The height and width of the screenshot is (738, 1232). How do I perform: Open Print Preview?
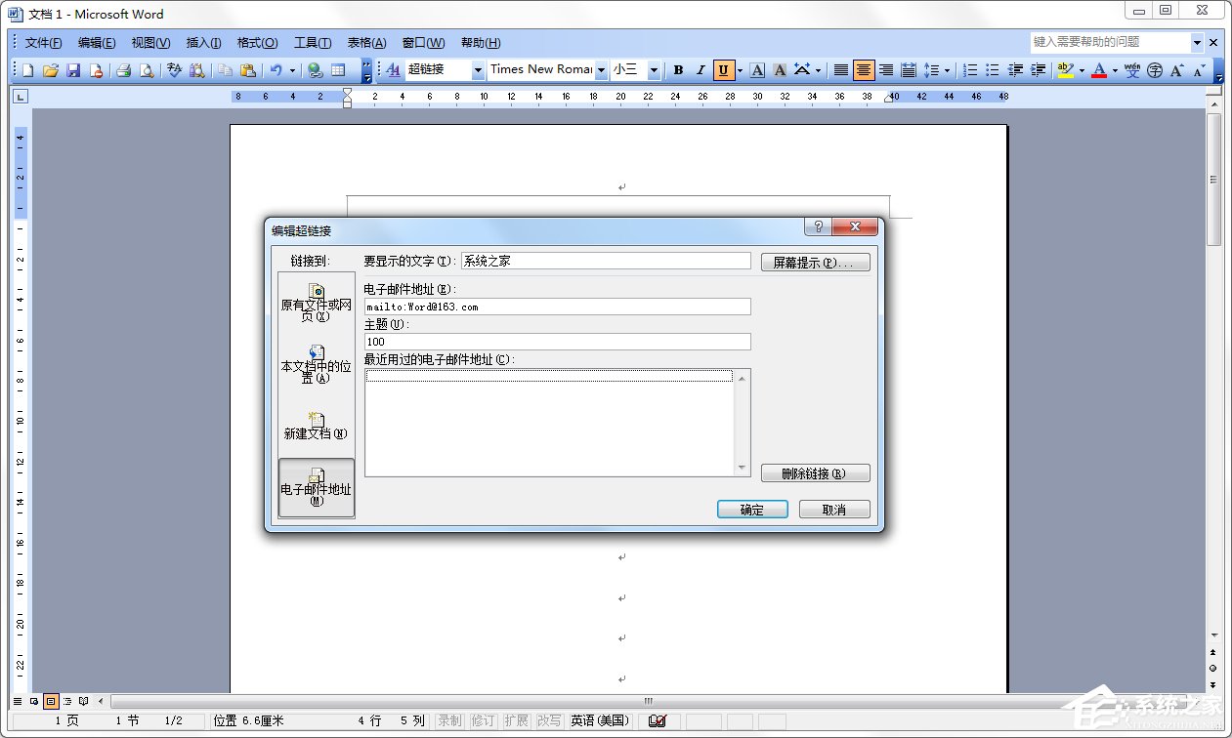point(149,69)
